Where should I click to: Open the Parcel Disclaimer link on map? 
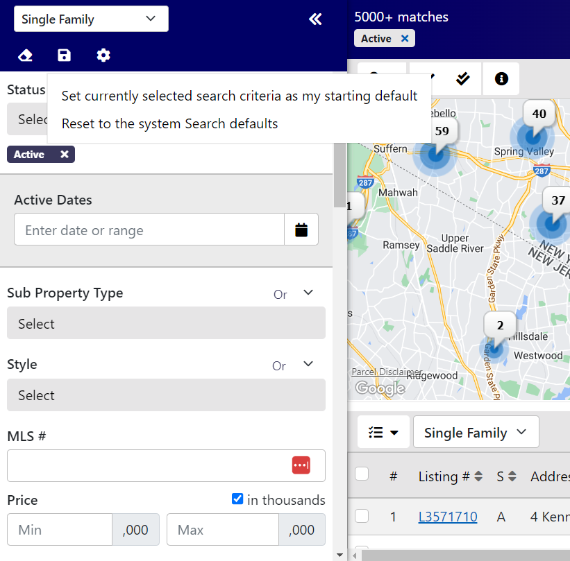coord(387,372)
